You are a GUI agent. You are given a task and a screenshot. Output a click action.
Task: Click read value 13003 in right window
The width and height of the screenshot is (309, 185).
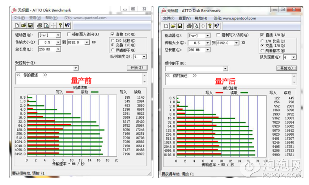(290, 118)
